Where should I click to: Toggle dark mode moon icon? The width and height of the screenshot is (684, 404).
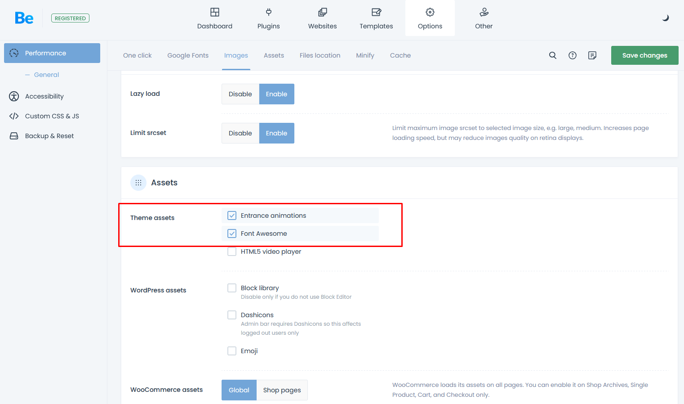(666, 18)
